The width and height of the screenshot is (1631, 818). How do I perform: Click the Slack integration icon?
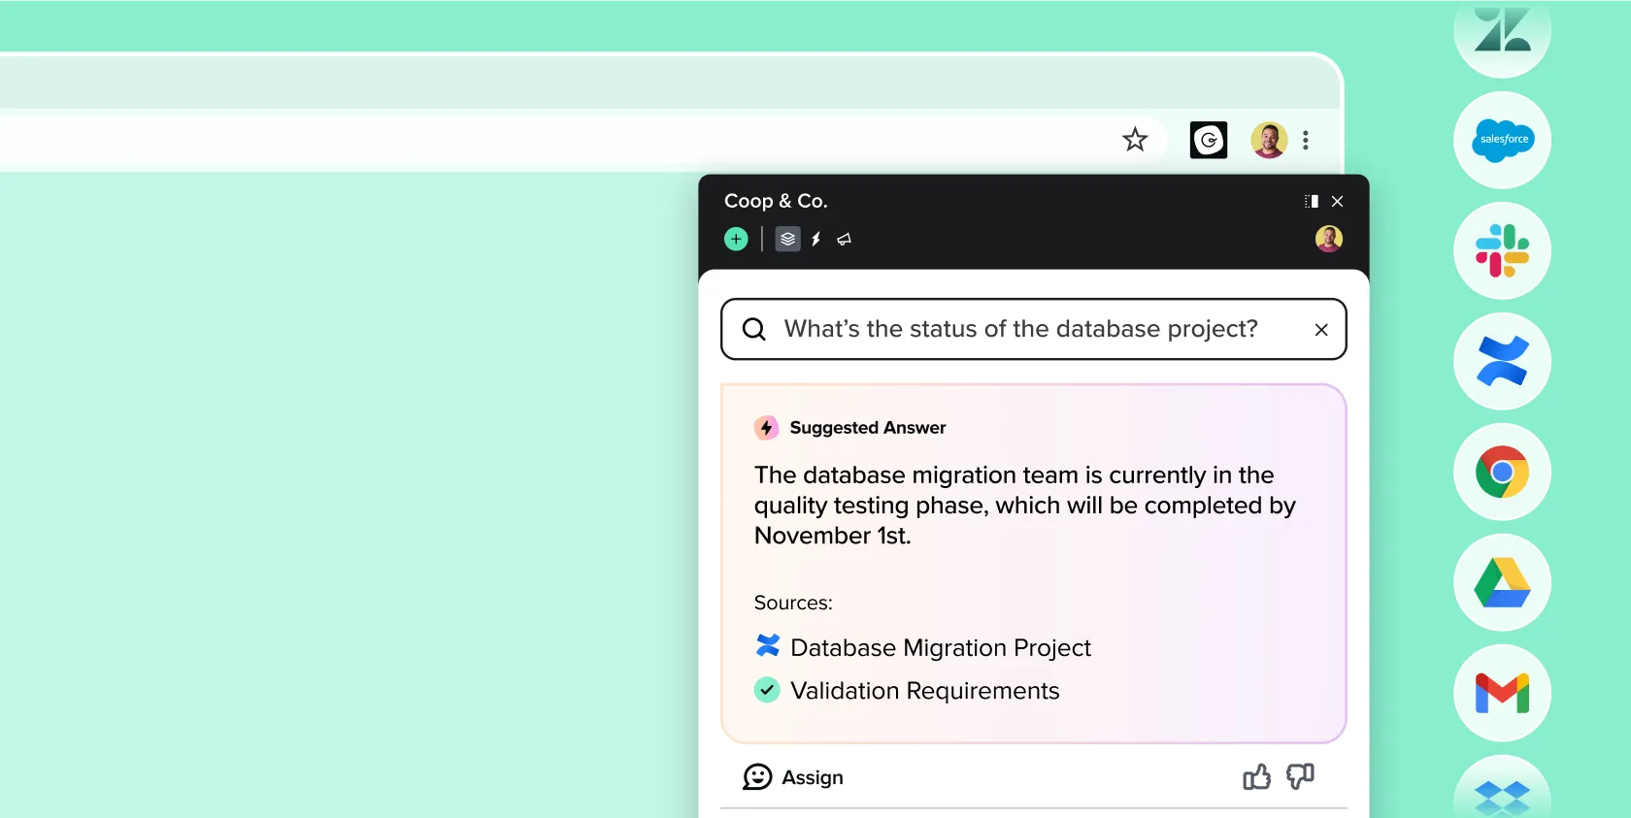click(x=1502, y=250)
